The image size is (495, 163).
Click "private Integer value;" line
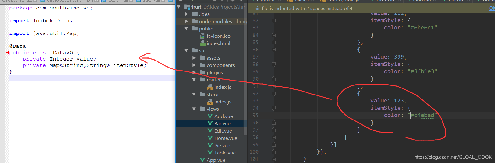[59, 59]
